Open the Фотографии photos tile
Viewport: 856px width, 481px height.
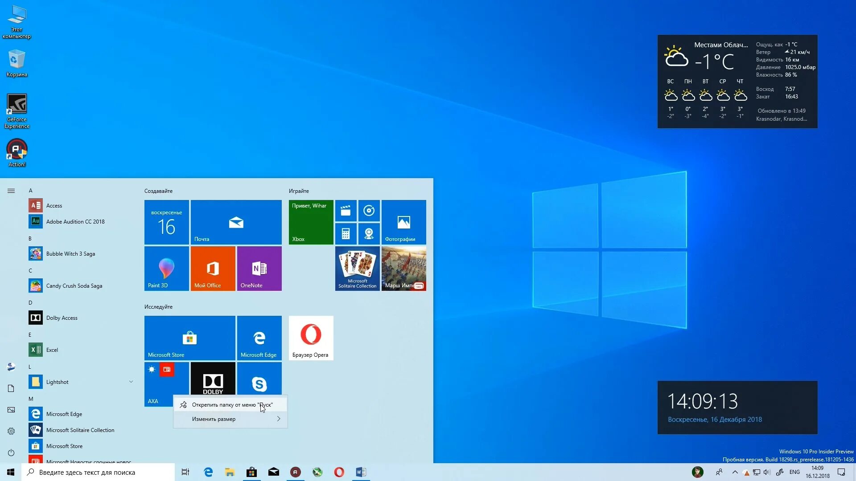coord(403,222)
